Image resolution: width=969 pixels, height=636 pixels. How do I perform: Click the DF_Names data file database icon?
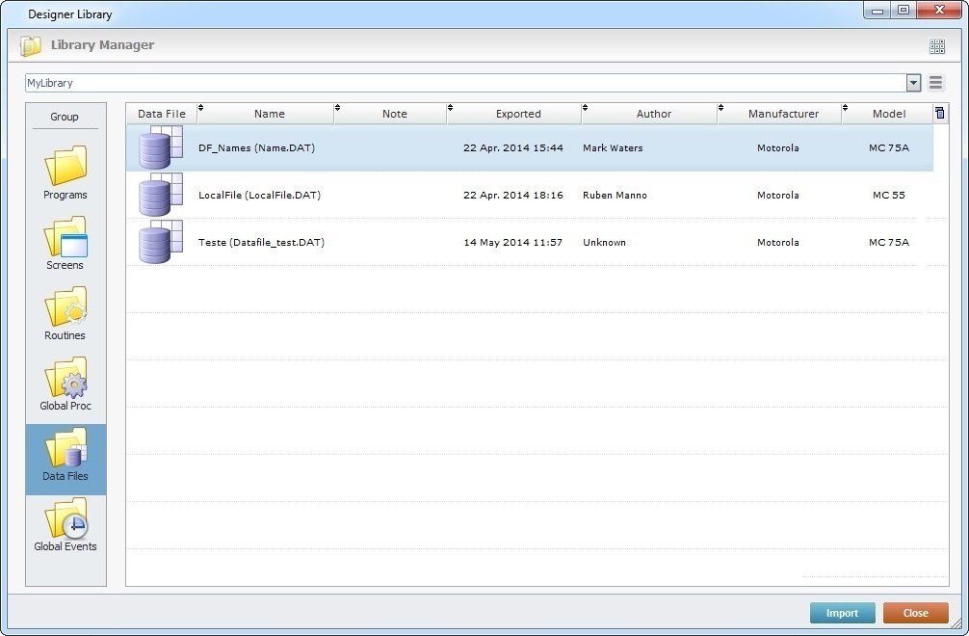click(x=160, y=147)
